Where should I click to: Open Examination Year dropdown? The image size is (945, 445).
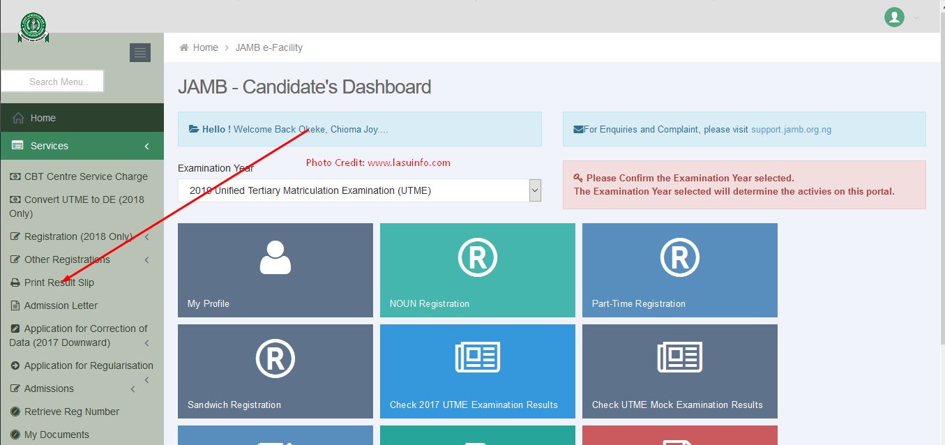click(x=360, y=190)
